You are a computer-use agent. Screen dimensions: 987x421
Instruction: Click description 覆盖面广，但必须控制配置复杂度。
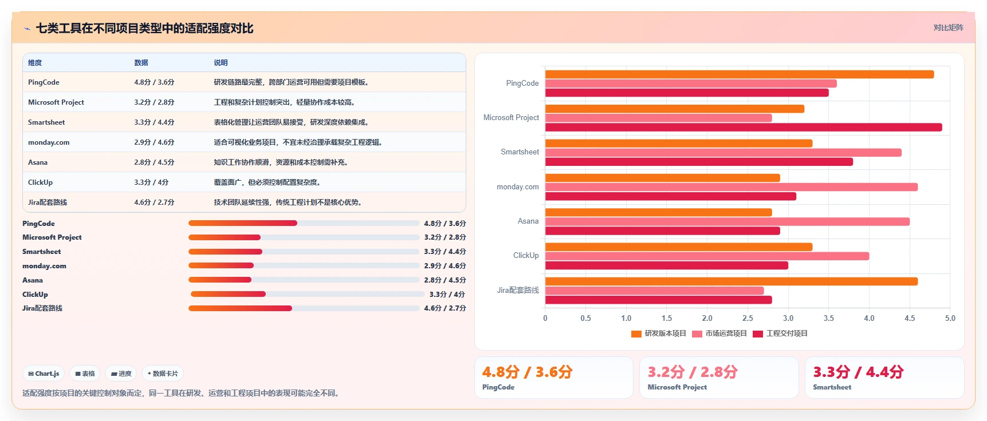pos(269,182)
